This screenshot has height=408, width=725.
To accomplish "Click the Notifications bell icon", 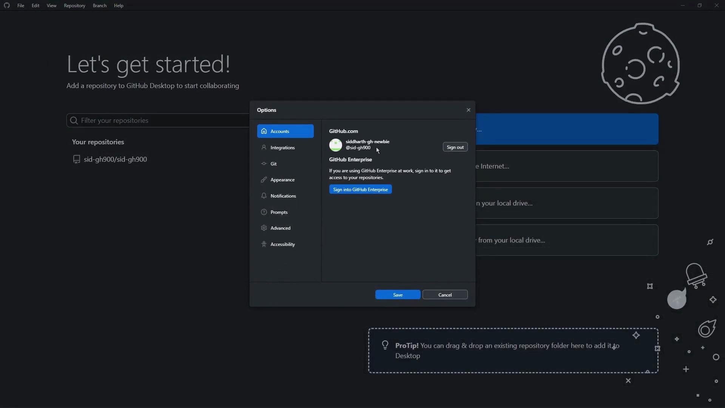I will tap(264, 196).
